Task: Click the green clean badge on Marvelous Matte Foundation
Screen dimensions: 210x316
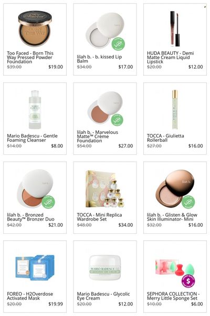Action: point(117,120)
